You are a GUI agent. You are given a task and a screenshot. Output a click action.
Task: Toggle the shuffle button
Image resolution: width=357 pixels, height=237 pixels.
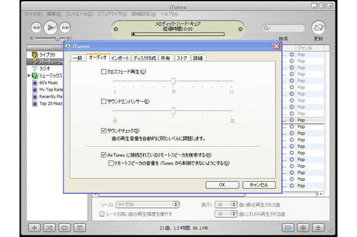[50, 228]
